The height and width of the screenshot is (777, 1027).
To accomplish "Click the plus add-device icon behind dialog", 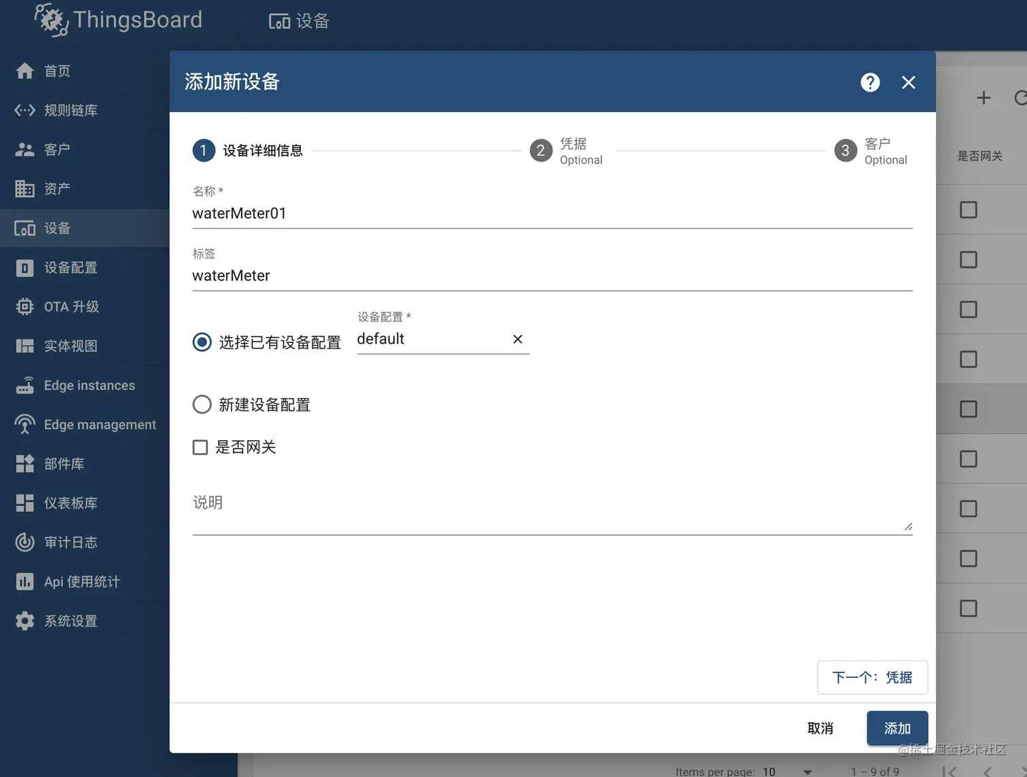I will click(x=984, y=98).
